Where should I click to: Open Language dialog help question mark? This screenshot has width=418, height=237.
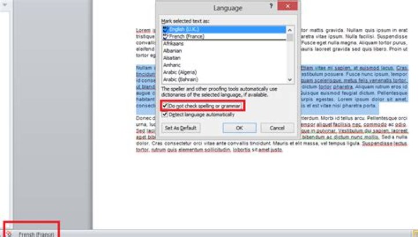coord(271,6)
